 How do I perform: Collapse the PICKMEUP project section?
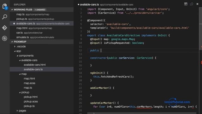point(12,41)
